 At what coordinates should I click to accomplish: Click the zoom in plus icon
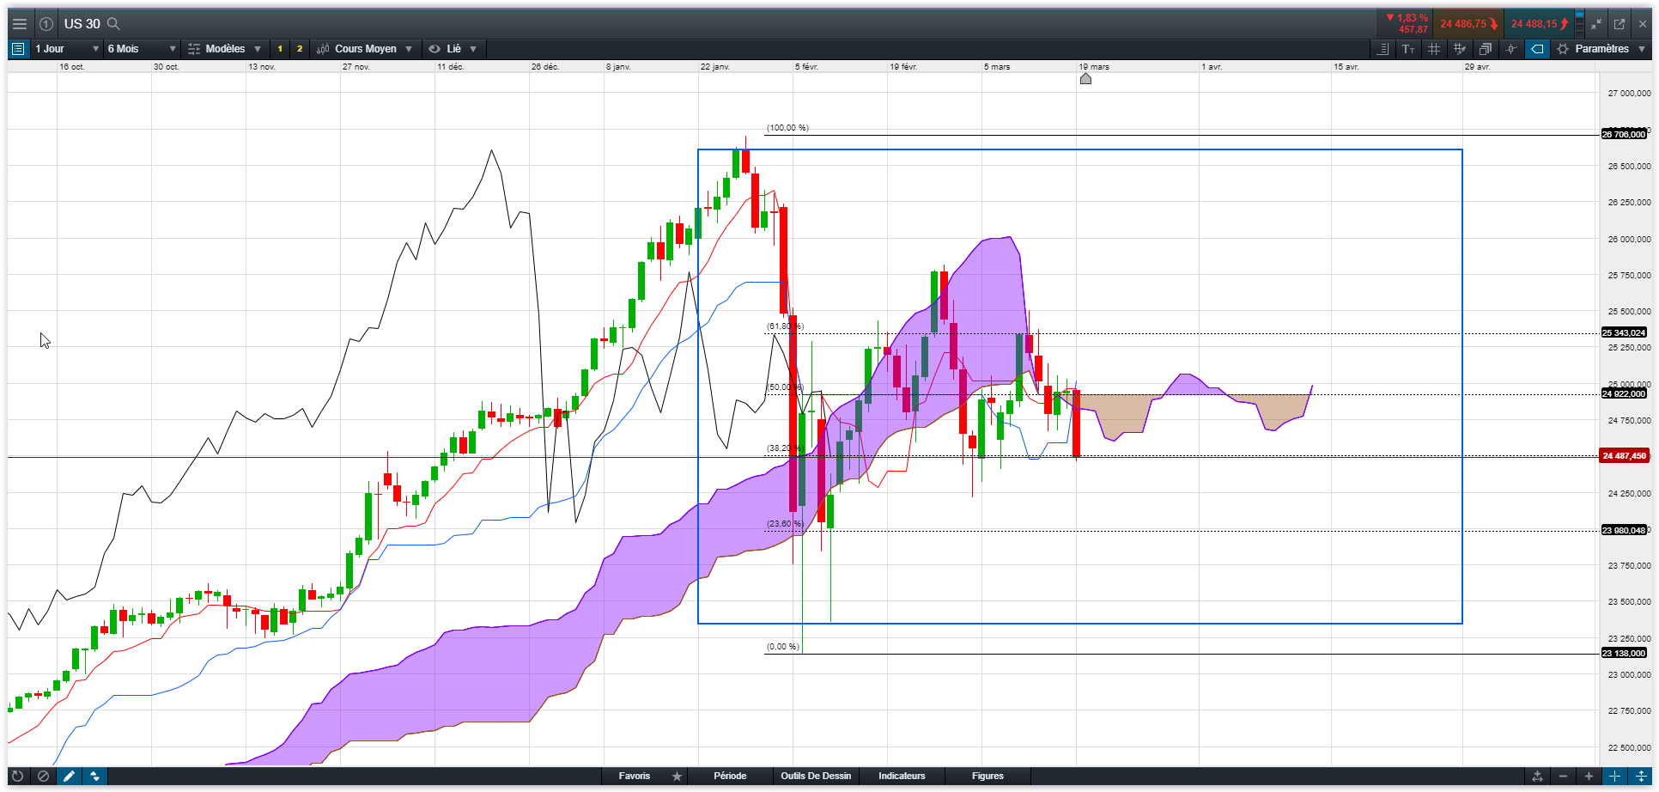pos(1589,777)
